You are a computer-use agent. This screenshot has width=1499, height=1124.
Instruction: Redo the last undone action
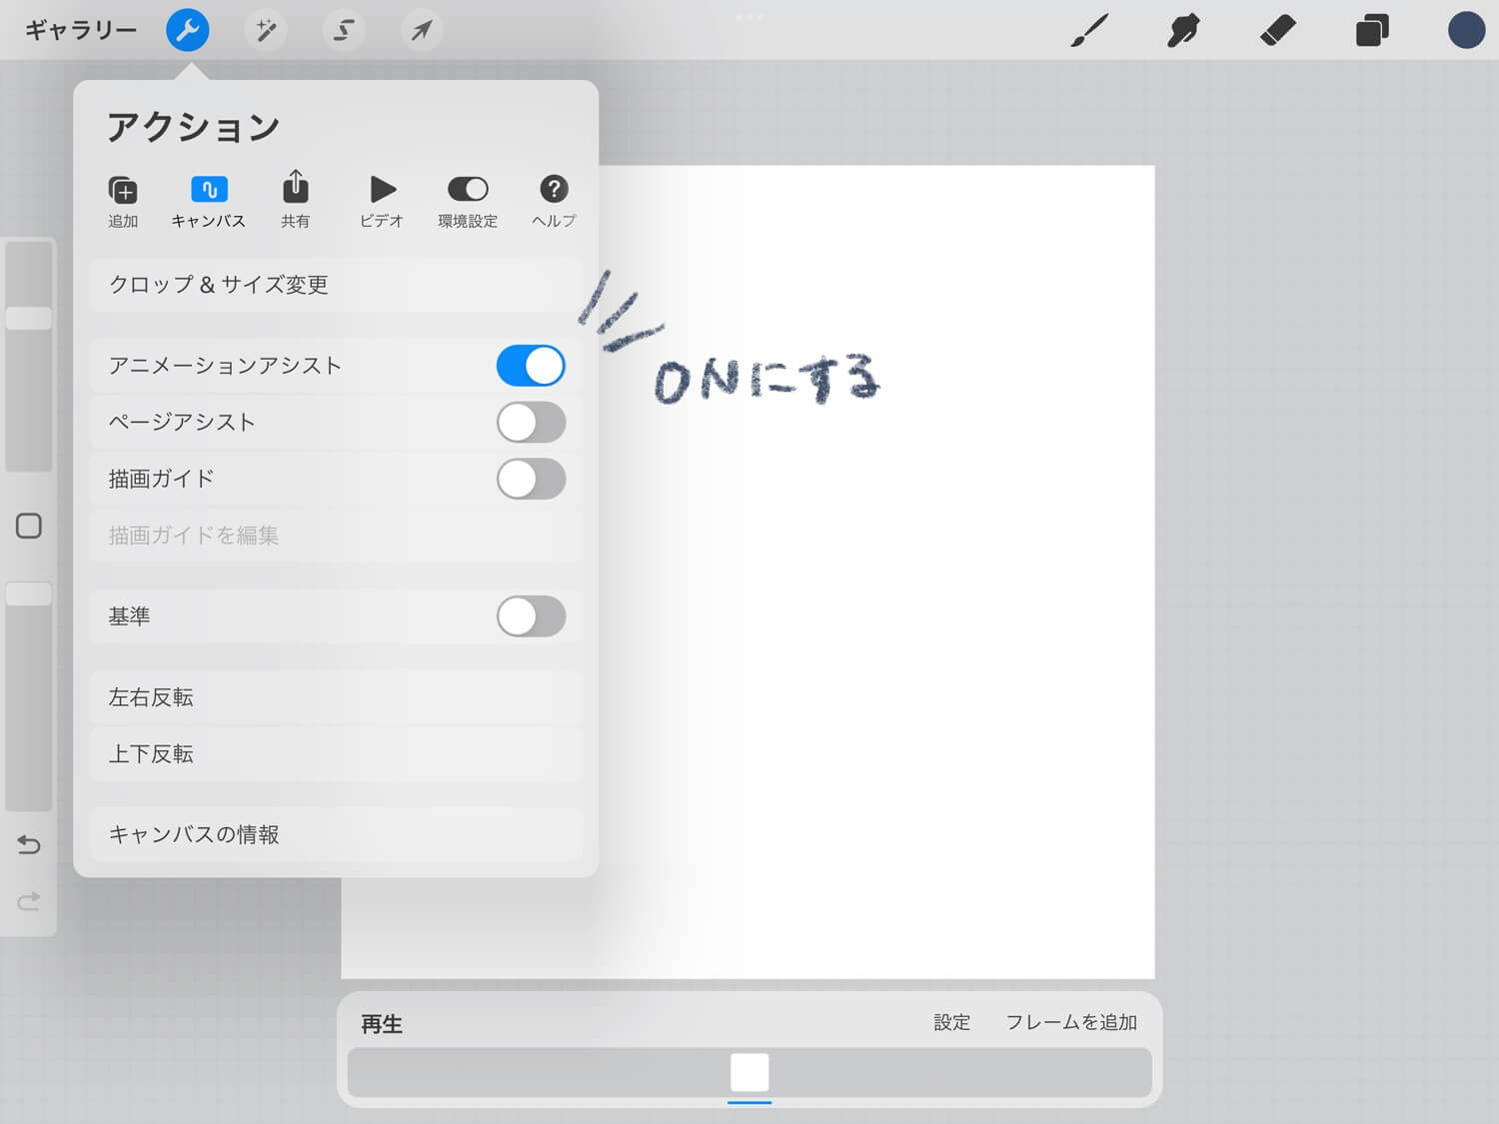29,901
